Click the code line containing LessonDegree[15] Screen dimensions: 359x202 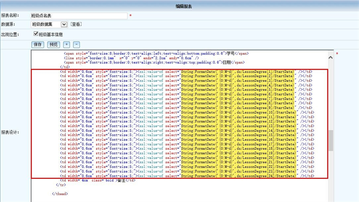pyautogui.click(x=187, y=135)
